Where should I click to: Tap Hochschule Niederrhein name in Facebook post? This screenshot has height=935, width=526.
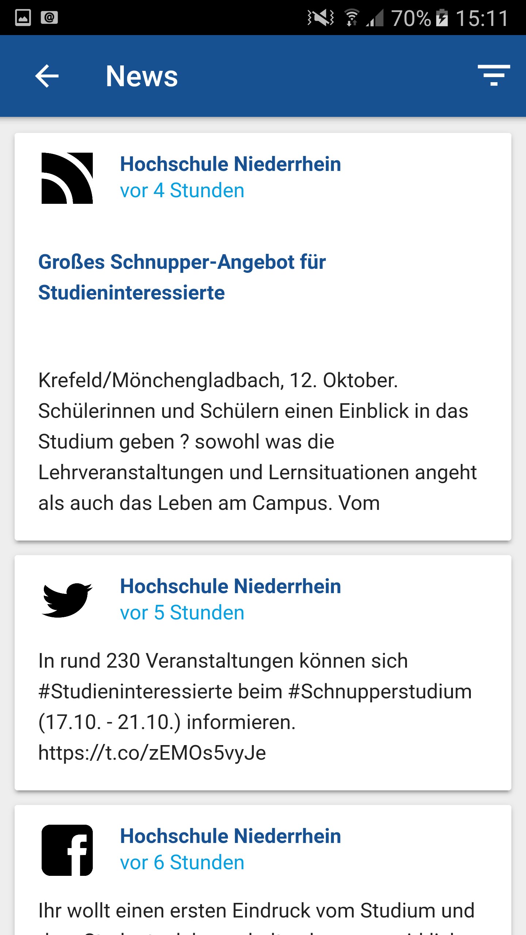(x=230, y=836)
